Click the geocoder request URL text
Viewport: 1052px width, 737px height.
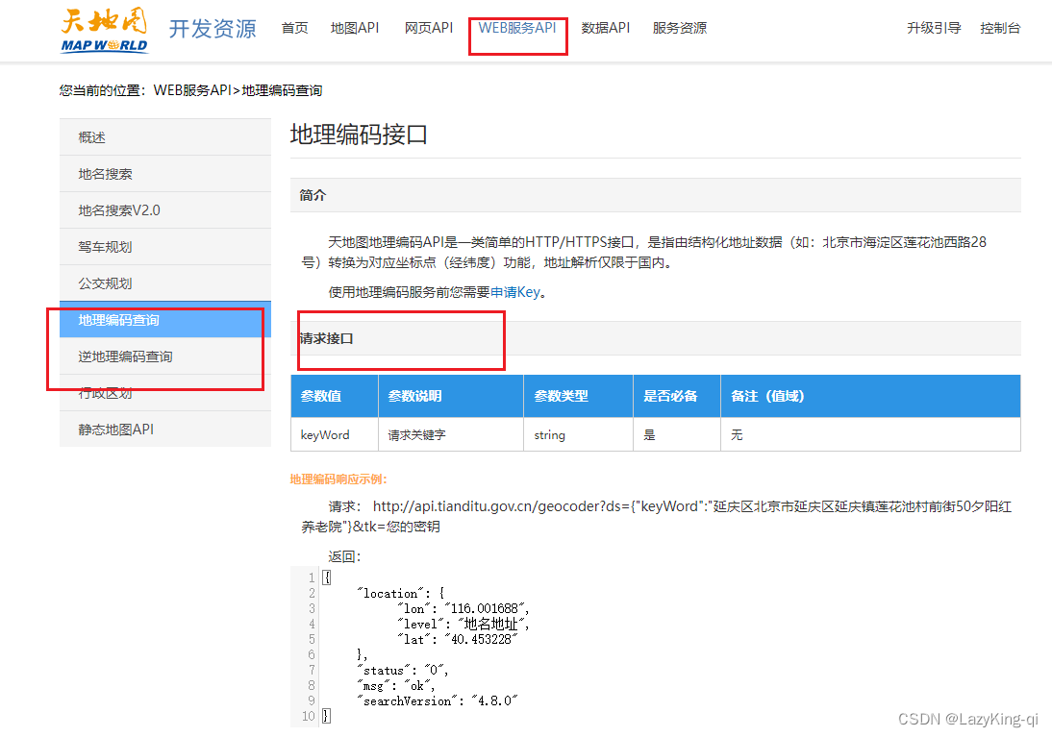point(656,516)
